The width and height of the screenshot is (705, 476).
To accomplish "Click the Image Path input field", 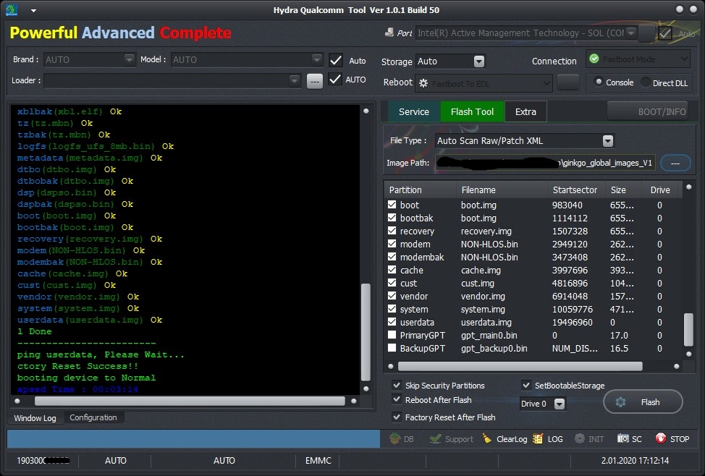I will coord(545,163).
